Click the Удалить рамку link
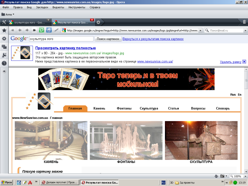Screen dimensions: 248x186 click(230, 62)
